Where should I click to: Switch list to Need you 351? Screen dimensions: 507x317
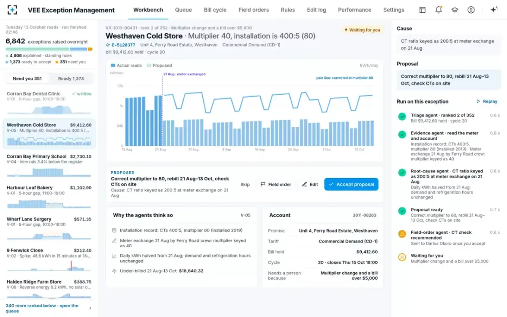[27, 79]
